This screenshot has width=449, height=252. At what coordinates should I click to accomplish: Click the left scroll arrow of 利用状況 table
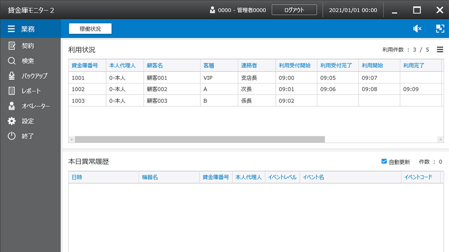[x=72, y=139]
